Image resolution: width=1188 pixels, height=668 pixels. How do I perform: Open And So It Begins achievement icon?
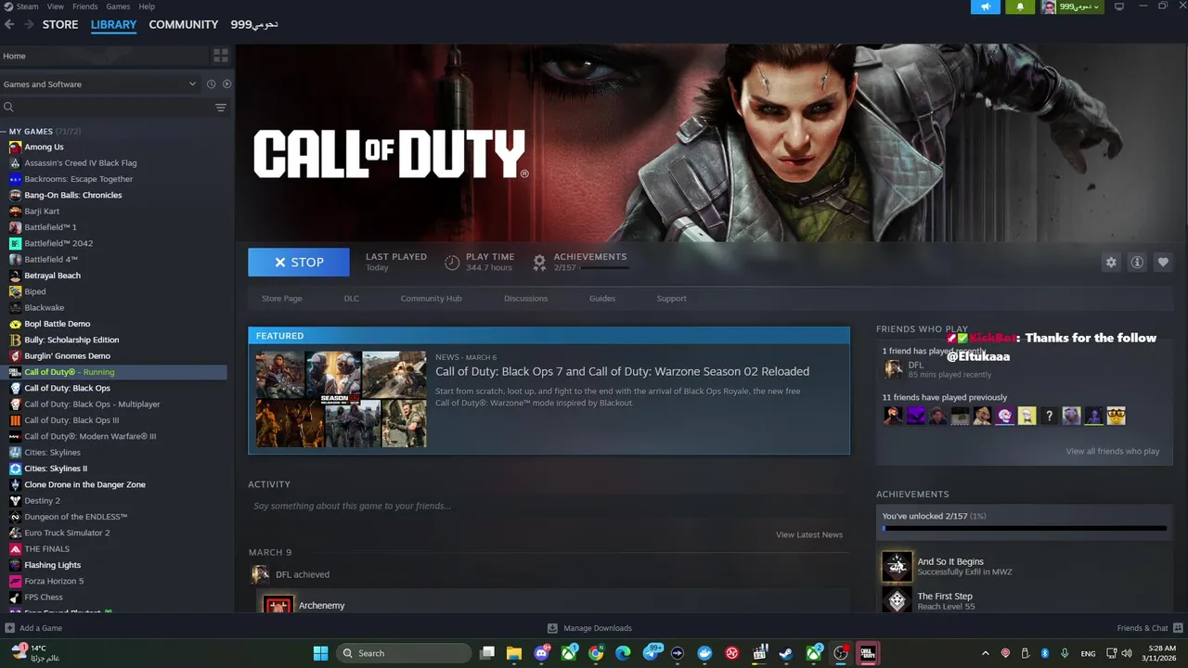(x=897, y=566)
